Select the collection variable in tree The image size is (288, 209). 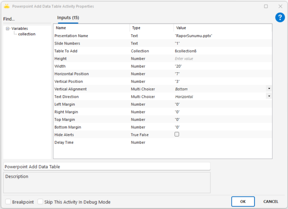pyautogui.click(x=27, y=34)
